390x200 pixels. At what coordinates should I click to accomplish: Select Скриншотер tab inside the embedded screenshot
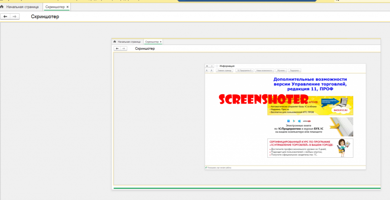(x=152, y=42)
